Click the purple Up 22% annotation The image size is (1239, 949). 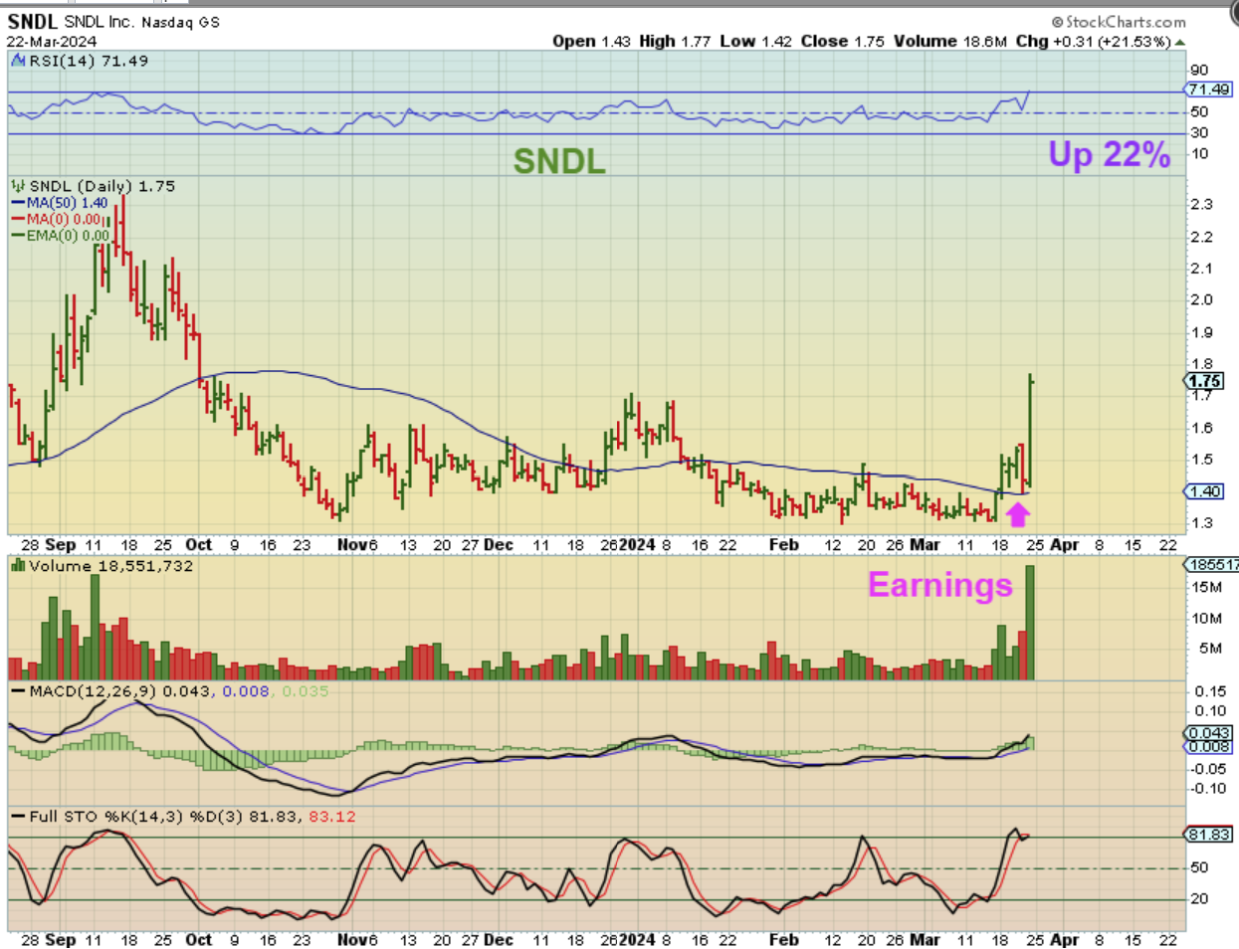pyautogui.click(x=1110, y=155)
